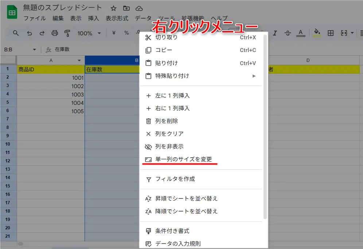
Task: Click フィルタを作成 menu entry
Action: [175, 179]
